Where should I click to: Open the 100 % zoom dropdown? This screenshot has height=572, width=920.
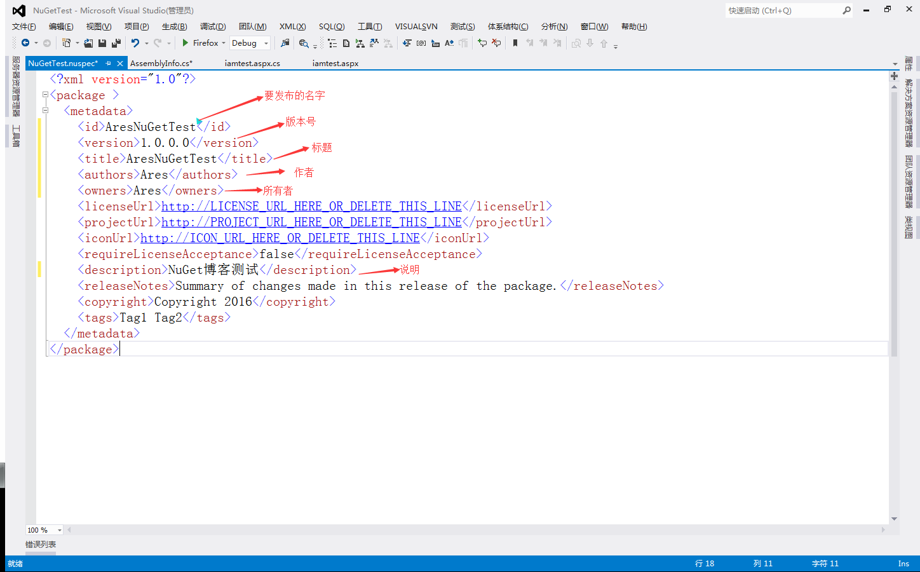(x=60, y=530)
